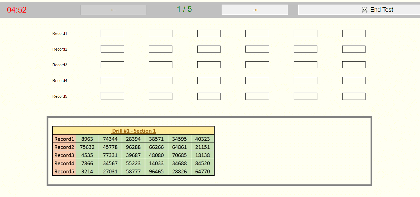Image resolution: width=420 pixels, height=197 pixels.
Task: Focus the fifth input field of Record5
Action: pyautogui.click(x=306, y=96)
